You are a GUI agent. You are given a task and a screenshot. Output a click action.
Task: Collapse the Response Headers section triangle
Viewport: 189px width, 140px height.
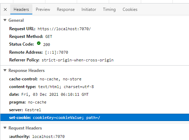5,70
